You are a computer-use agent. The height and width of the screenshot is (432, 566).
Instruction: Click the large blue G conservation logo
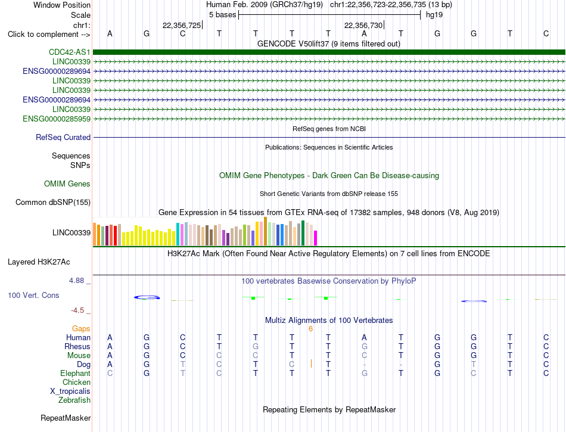click(147, 297)
